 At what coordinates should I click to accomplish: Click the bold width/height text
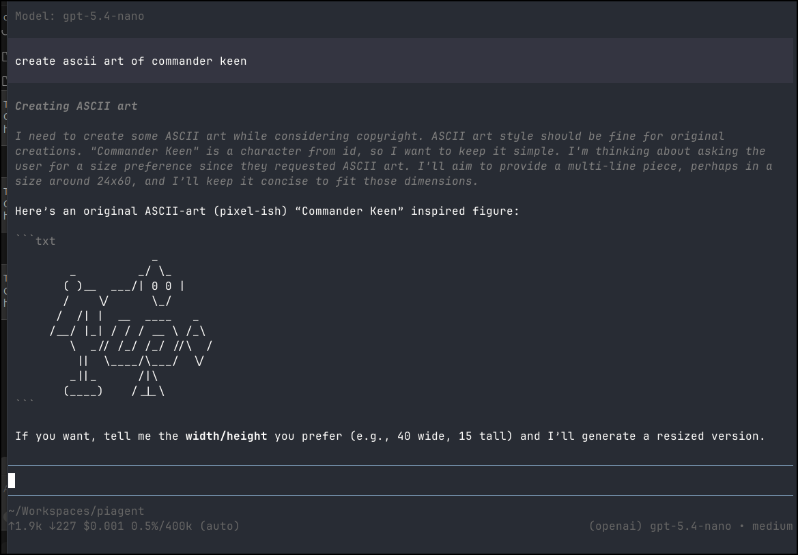point(226,436)
